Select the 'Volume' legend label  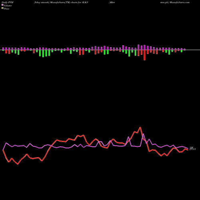(x=8, y=6)
